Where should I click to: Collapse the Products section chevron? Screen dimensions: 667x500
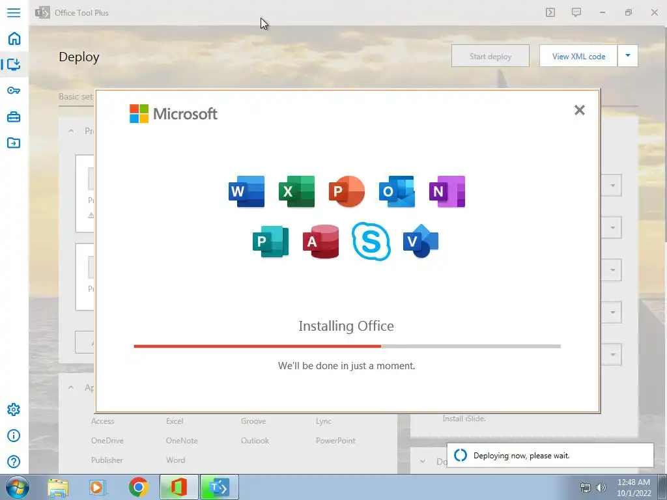(71, 131)
